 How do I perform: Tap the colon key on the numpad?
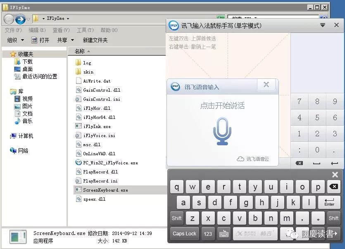pyautogui.click(x=299, y=150)
